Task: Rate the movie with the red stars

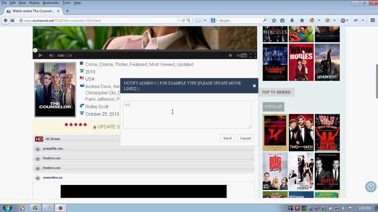Action: coord(76,125)
